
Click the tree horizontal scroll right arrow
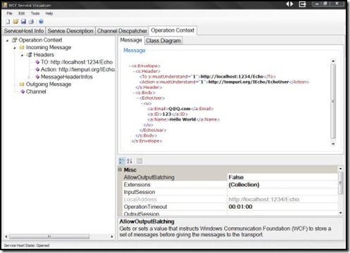112,237
